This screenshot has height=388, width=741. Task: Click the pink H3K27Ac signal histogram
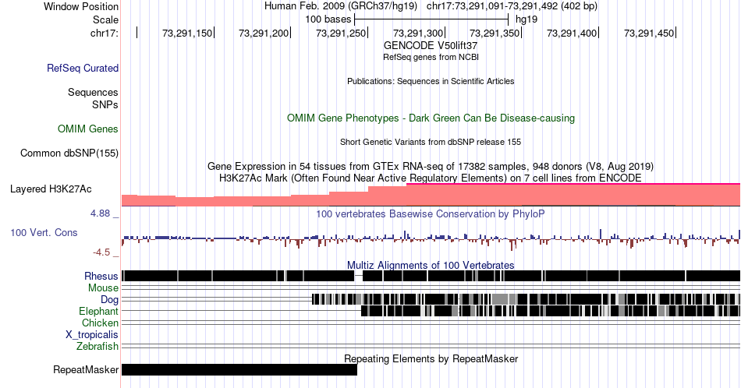pos(431,195)
